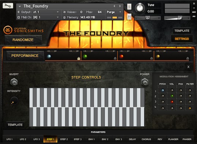
Task: Switch to the LFO 3 tab
Action: [x=37, y=139]
